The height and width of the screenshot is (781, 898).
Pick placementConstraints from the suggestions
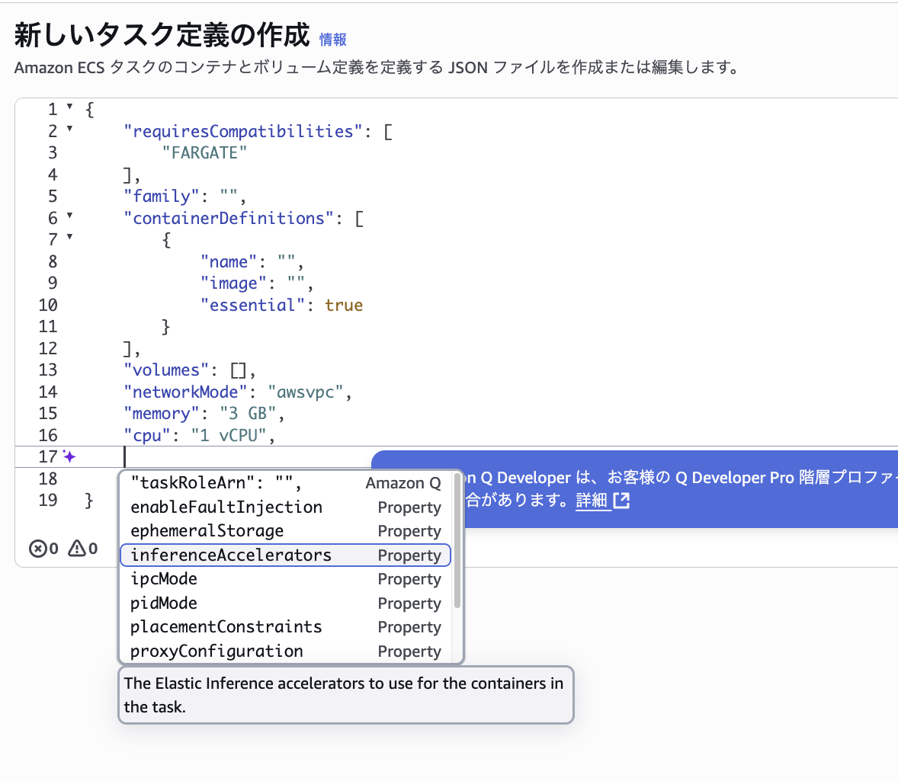click(226, 627)
